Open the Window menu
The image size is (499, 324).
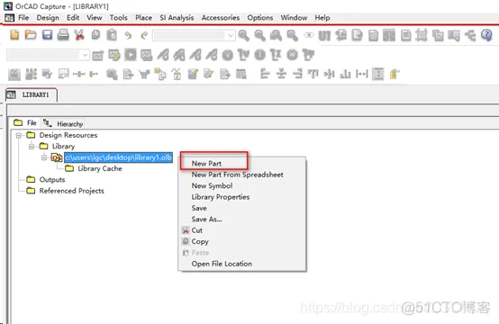tap(294, 18)
